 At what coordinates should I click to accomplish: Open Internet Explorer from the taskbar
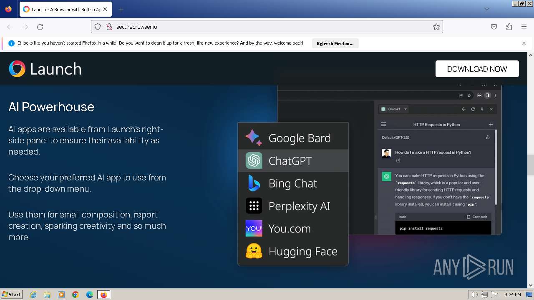[33, 295]
